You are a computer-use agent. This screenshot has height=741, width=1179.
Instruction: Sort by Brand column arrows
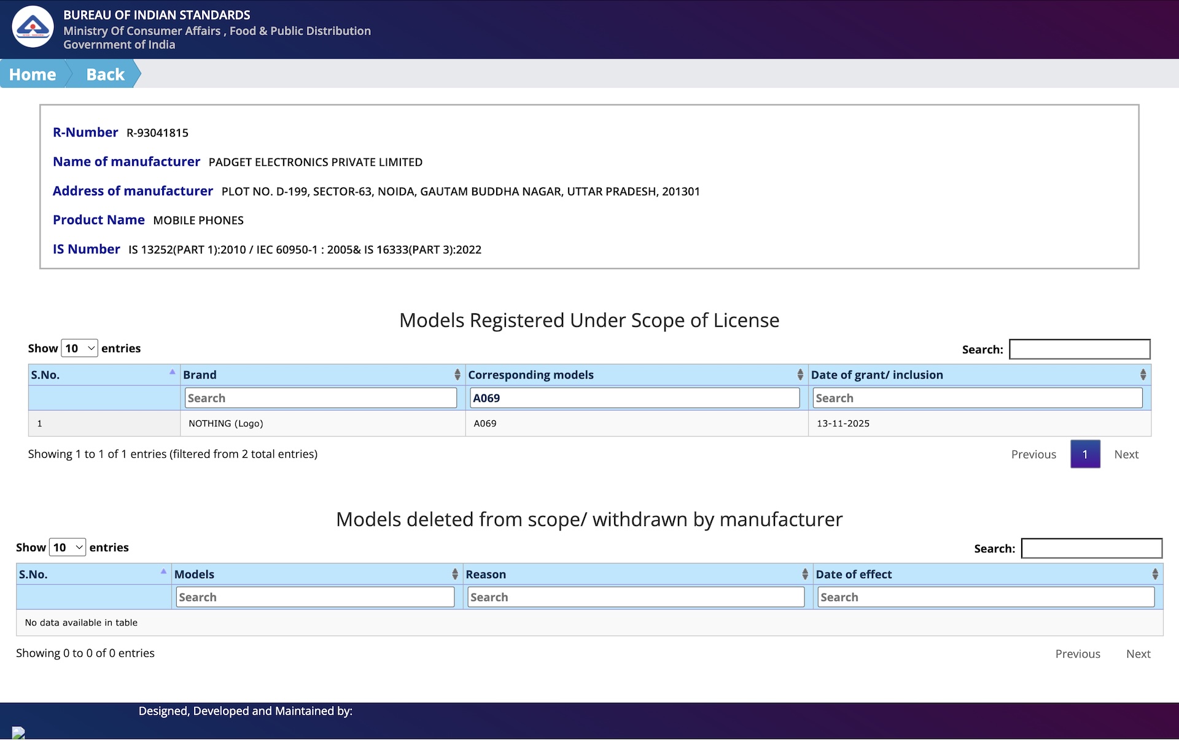coord(457,375)
